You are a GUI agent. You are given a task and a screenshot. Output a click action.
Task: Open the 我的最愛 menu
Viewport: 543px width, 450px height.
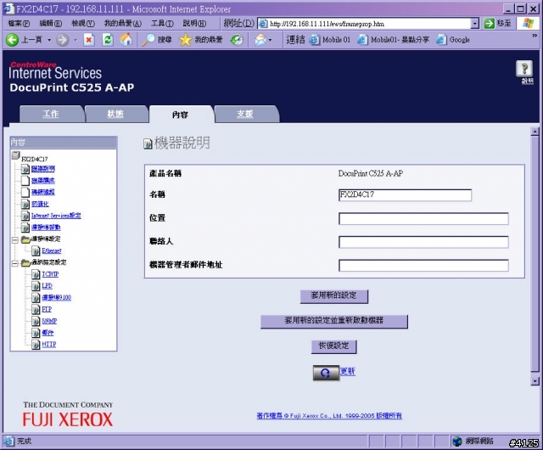123,23
